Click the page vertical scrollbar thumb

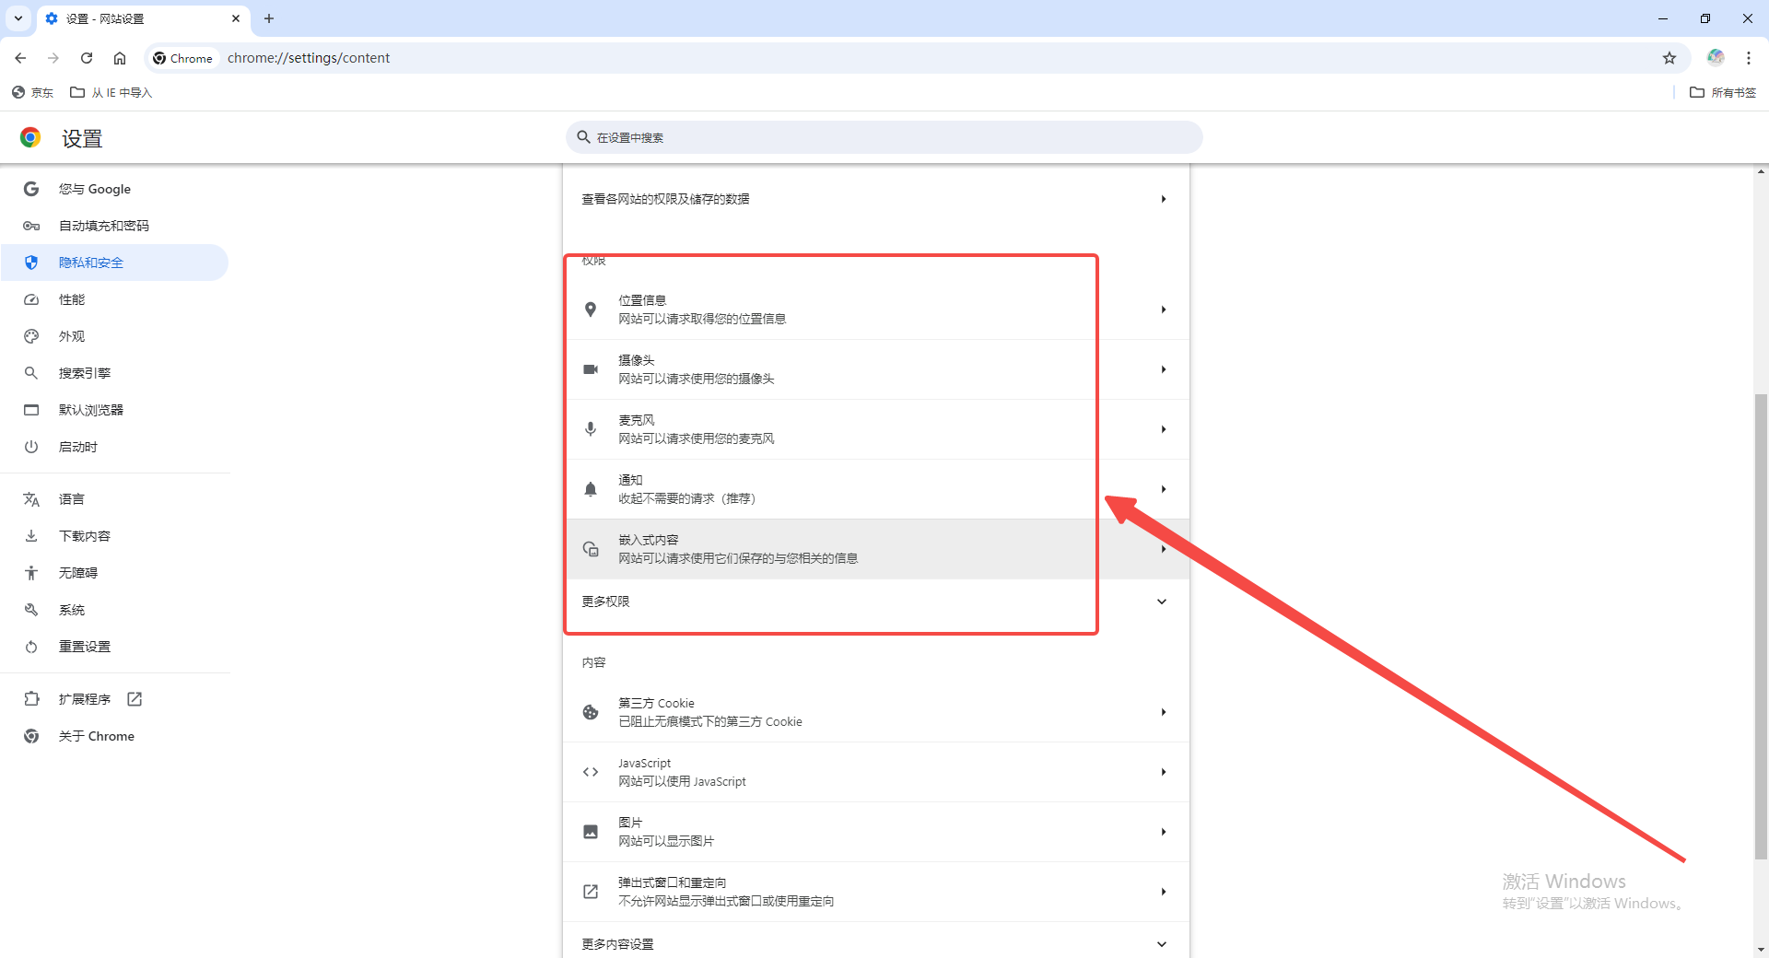click(x=1761, y=626)
